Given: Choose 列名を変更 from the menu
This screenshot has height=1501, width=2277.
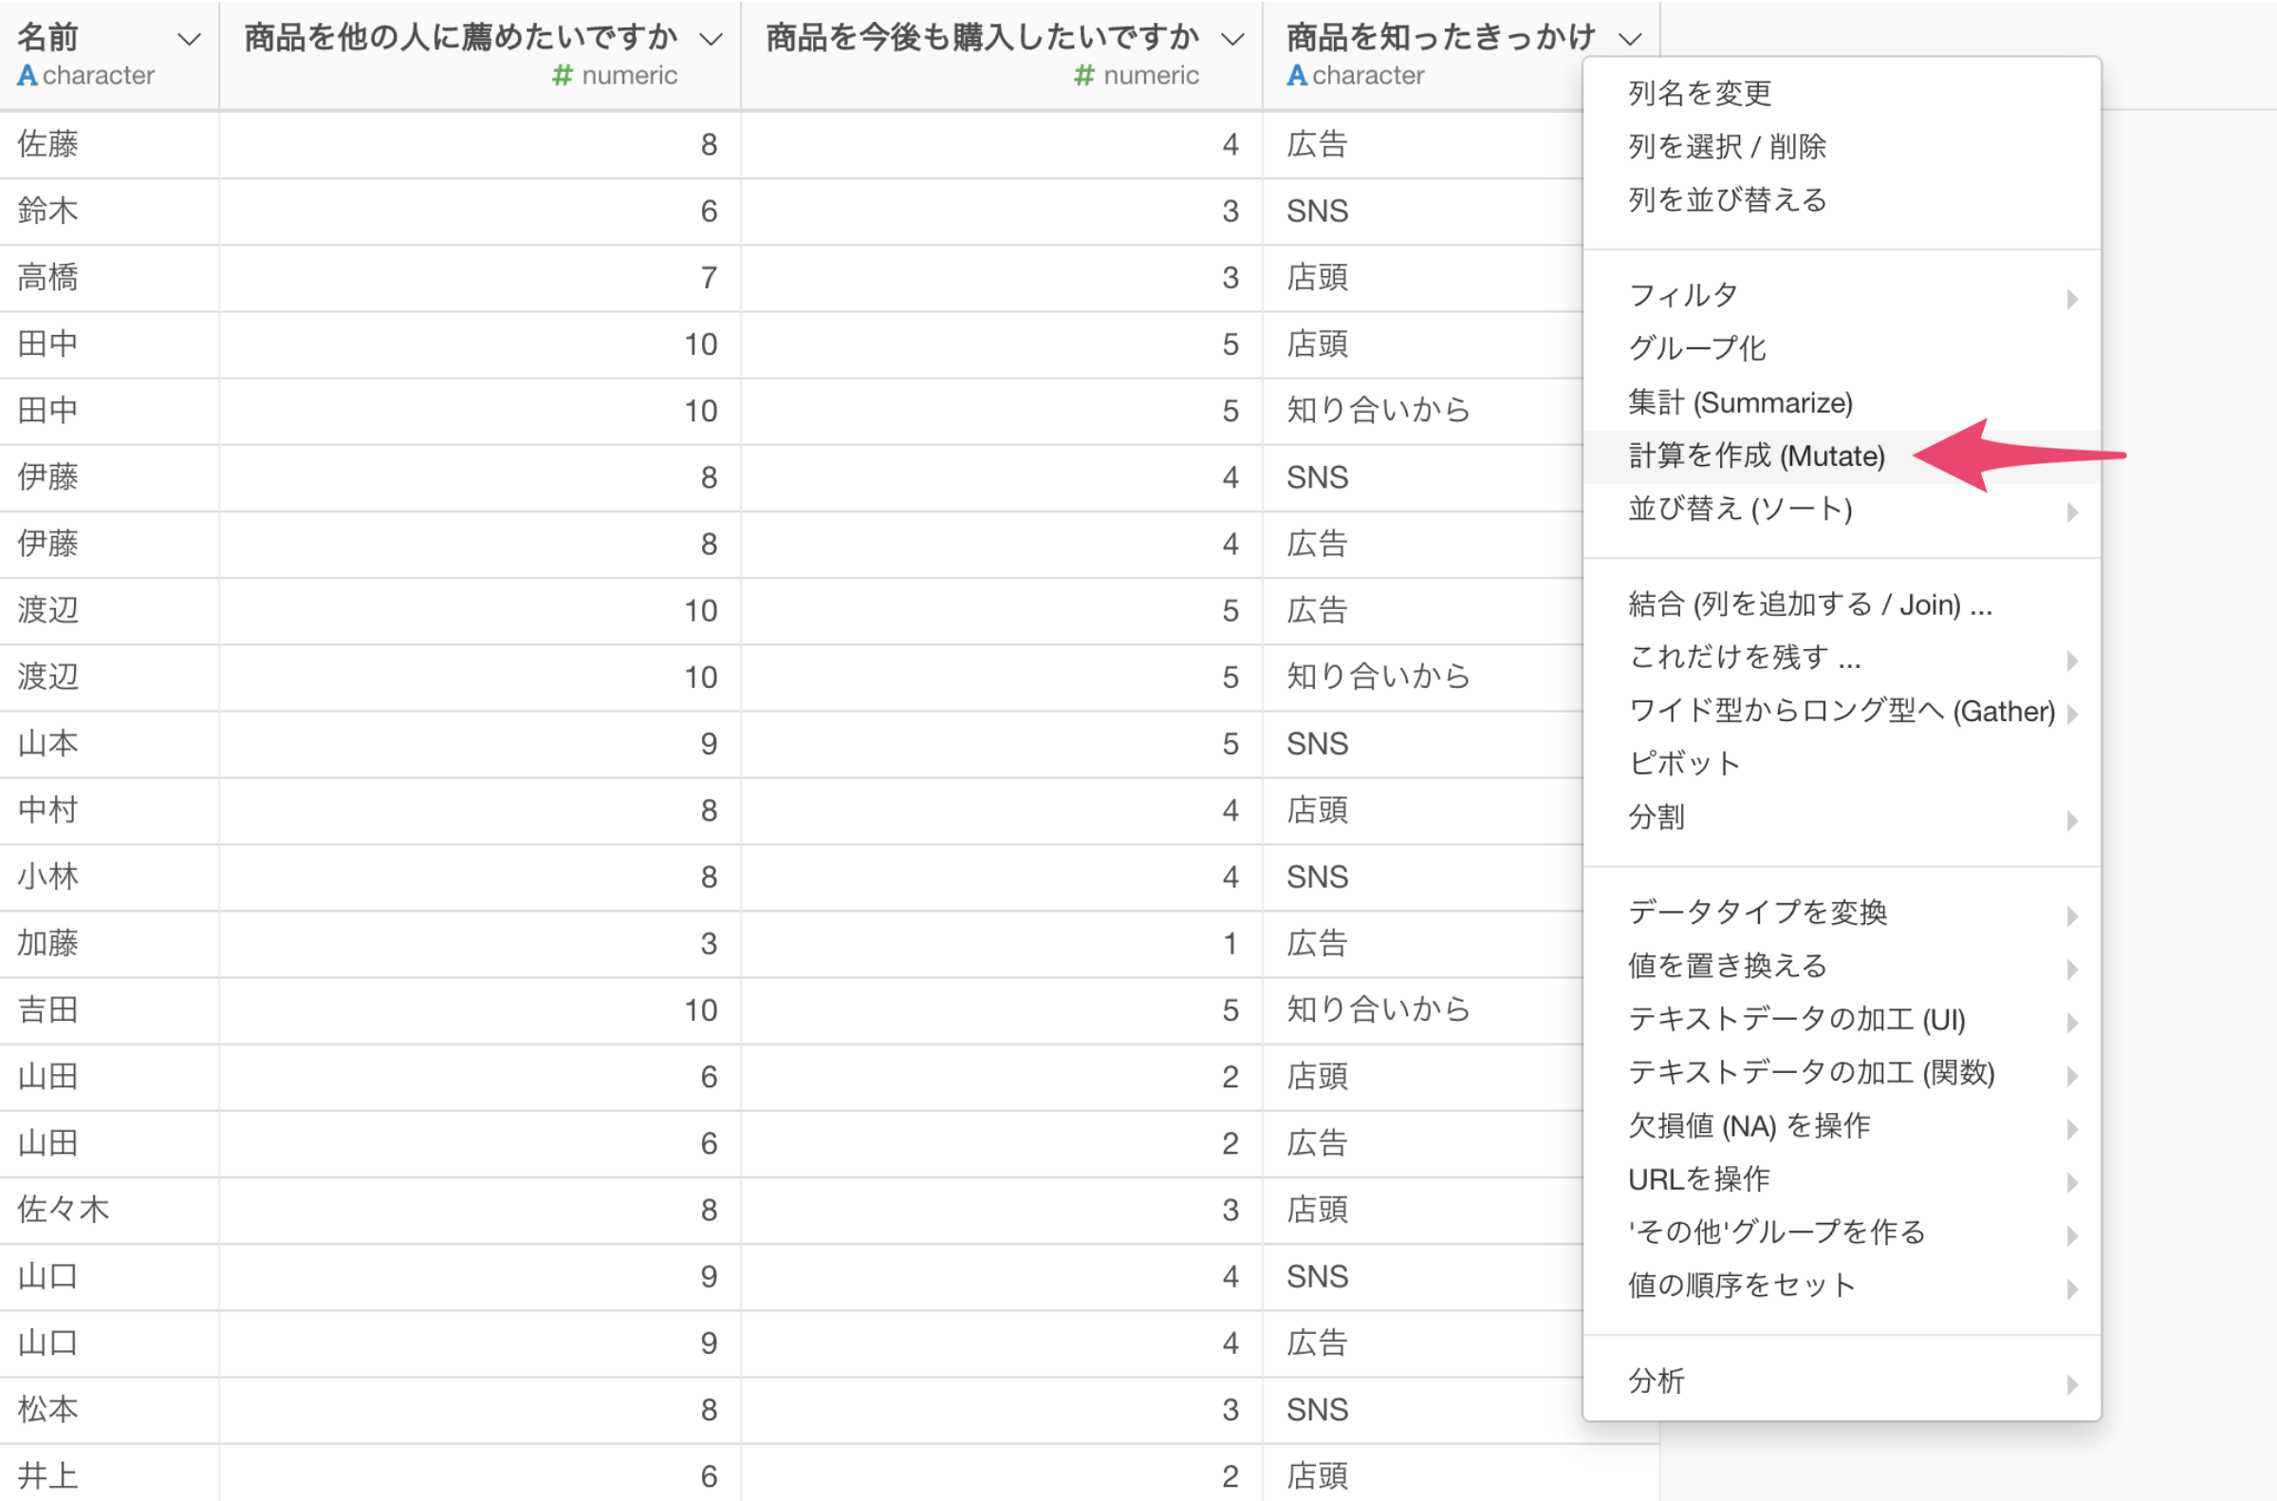Looking at the screenshot, I should [x=1842, y=94].
